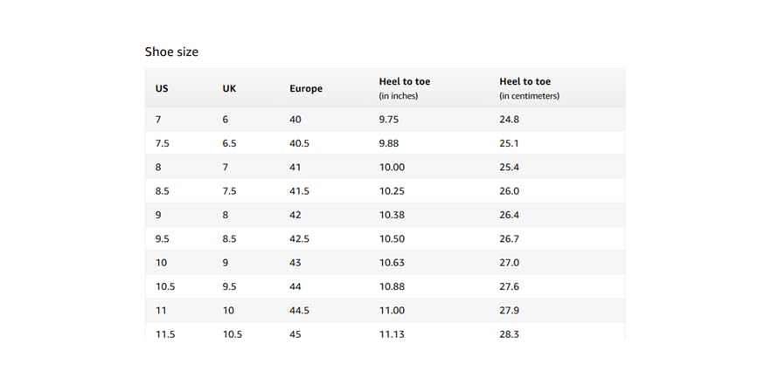This screenshot has width=771, height=385.
Task: Click the 24.8 centimeters cell
Action: pos(509,120)
